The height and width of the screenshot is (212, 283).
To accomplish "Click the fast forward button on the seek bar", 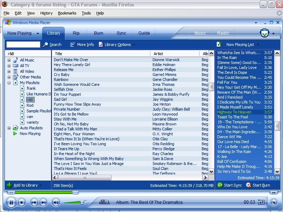I will (x=274, y=193).
